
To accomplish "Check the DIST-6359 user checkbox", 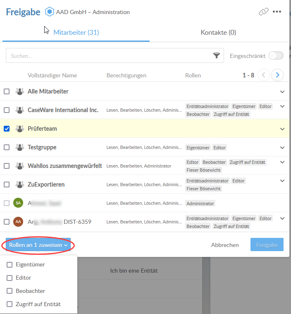I will coord(7,222).
